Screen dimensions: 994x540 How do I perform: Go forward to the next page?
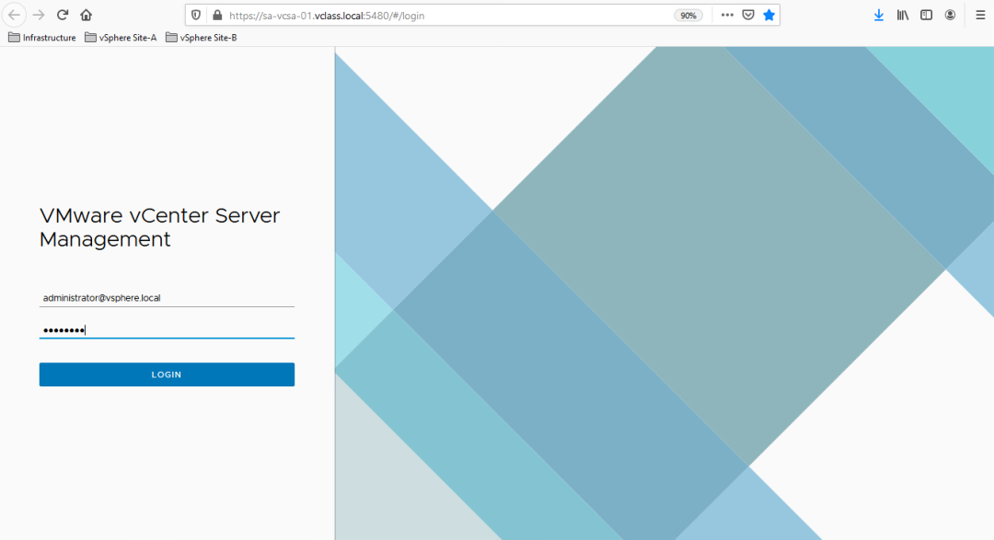coord(39,16)
